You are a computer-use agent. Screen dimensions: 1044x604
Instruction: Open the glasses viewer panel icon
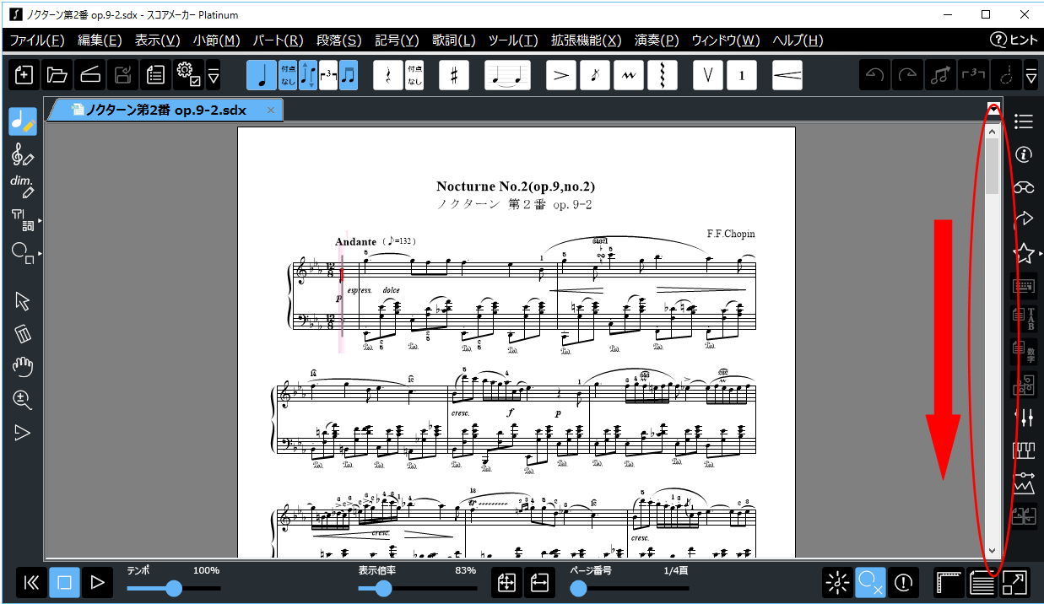(x=1024, y=187)
